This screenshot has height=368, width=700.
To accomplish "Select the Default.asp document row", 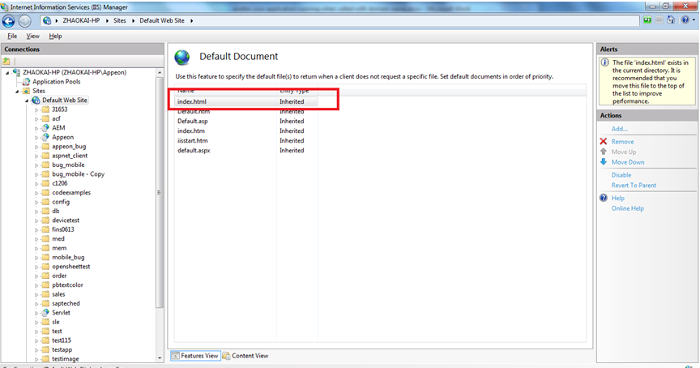I will 246,121.
